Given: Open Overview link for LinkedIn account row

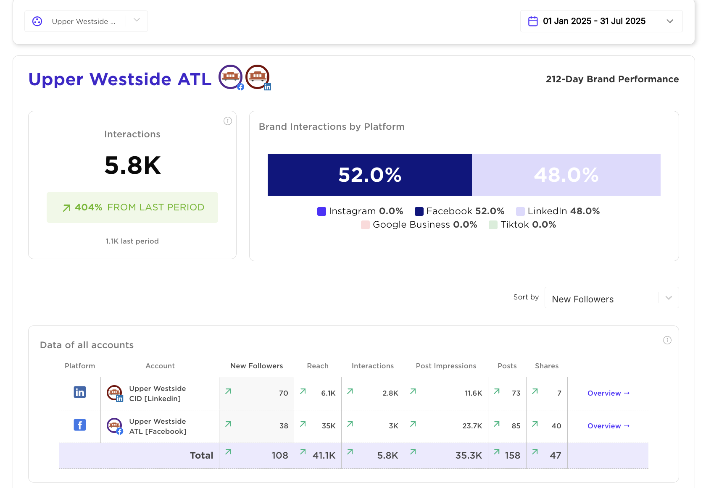Looking at the screenshot, I should click(x=608, y=393).
